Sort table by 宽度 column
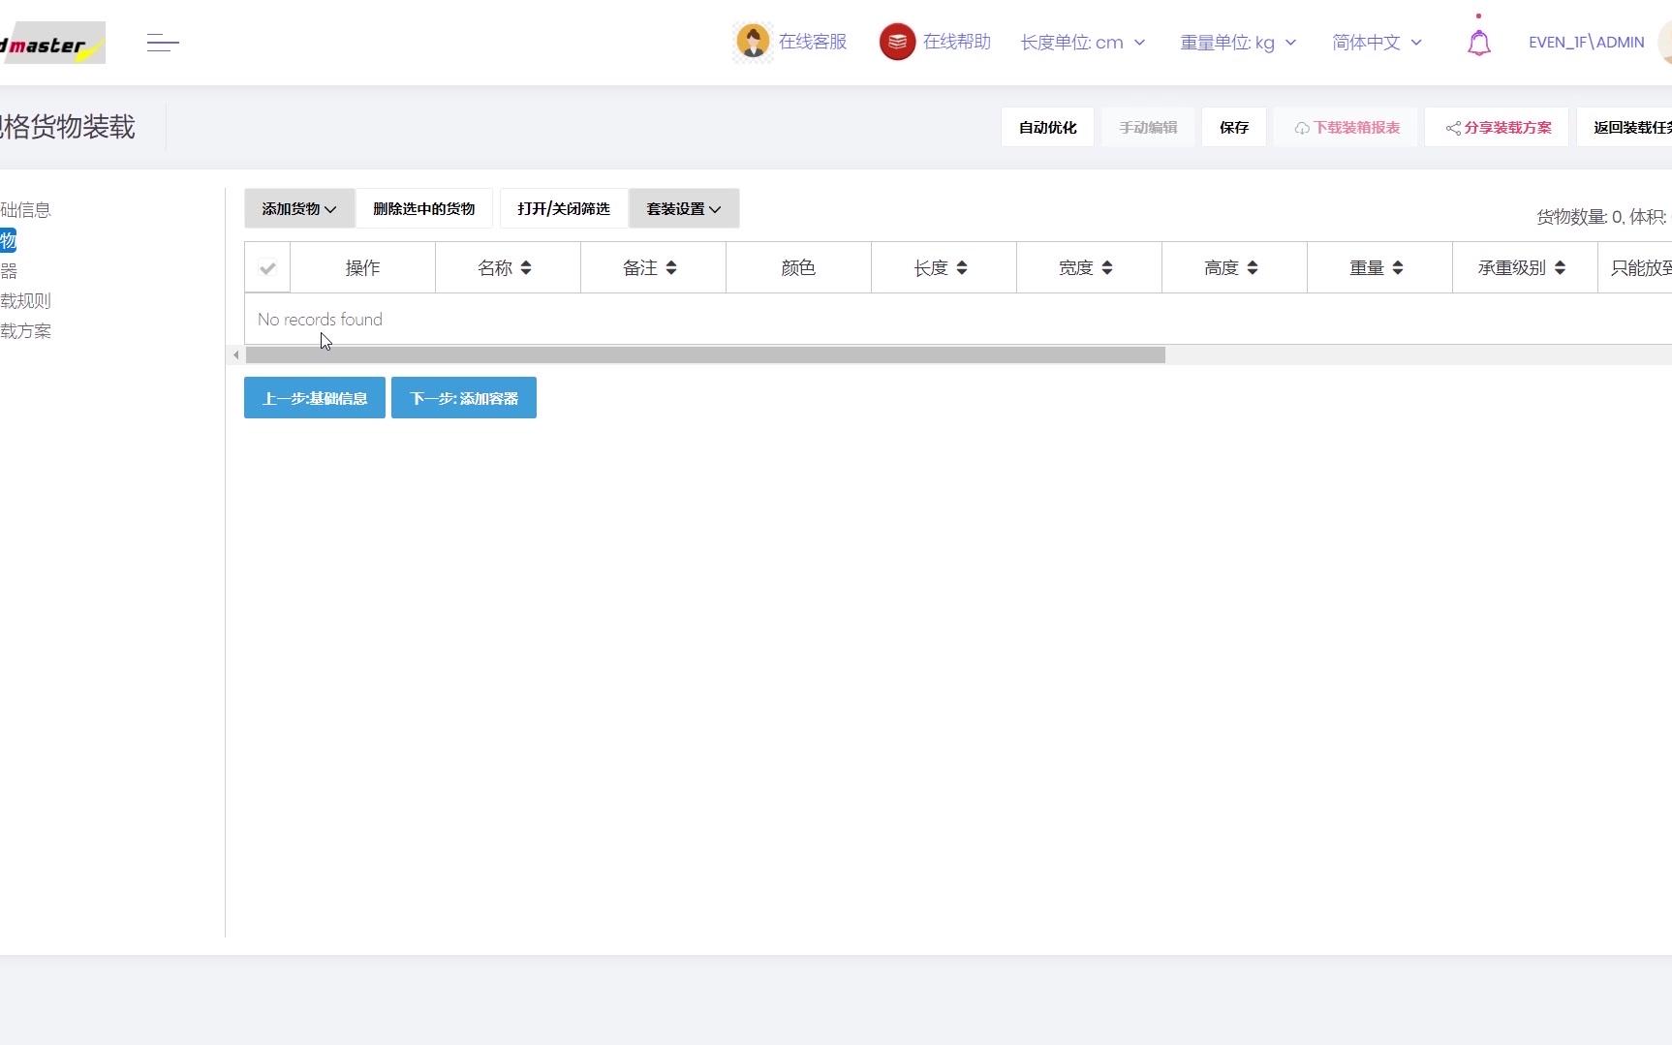1672x1045 pixels. (1107, 268)
